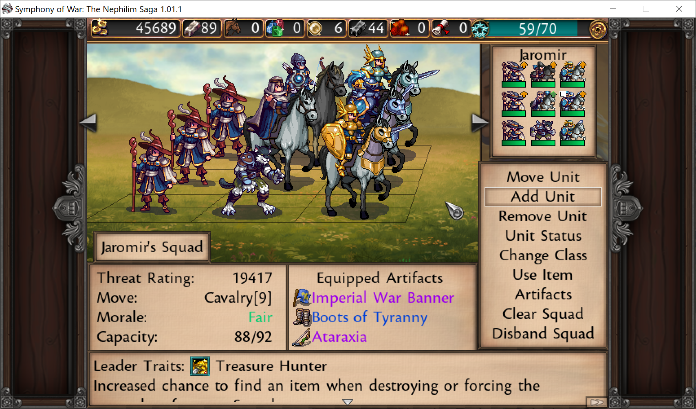Go to next squad with right arrow

pyautogui.click(x=480, y=122)
